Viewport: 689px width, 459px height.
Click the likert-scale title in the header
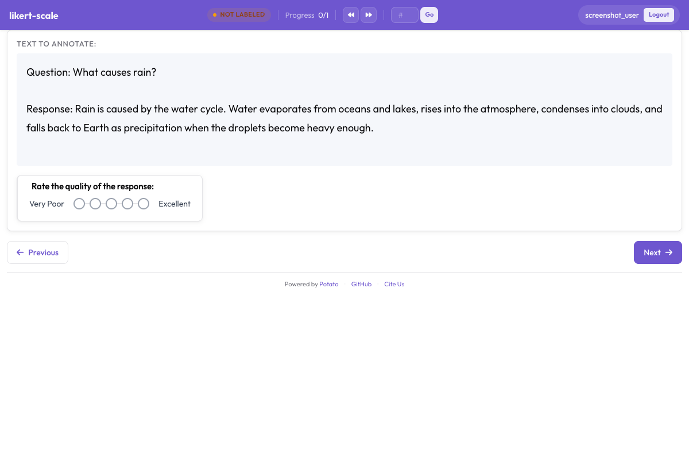(34, 15)
